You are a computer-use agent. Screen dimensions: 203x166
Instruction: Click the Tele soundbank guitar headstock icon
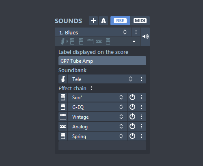pos(63,79)
